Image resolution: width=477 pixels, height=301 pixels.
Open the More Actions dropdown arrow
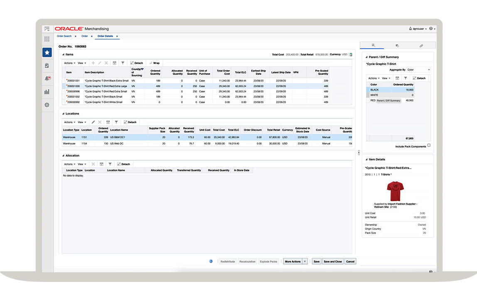305,261
